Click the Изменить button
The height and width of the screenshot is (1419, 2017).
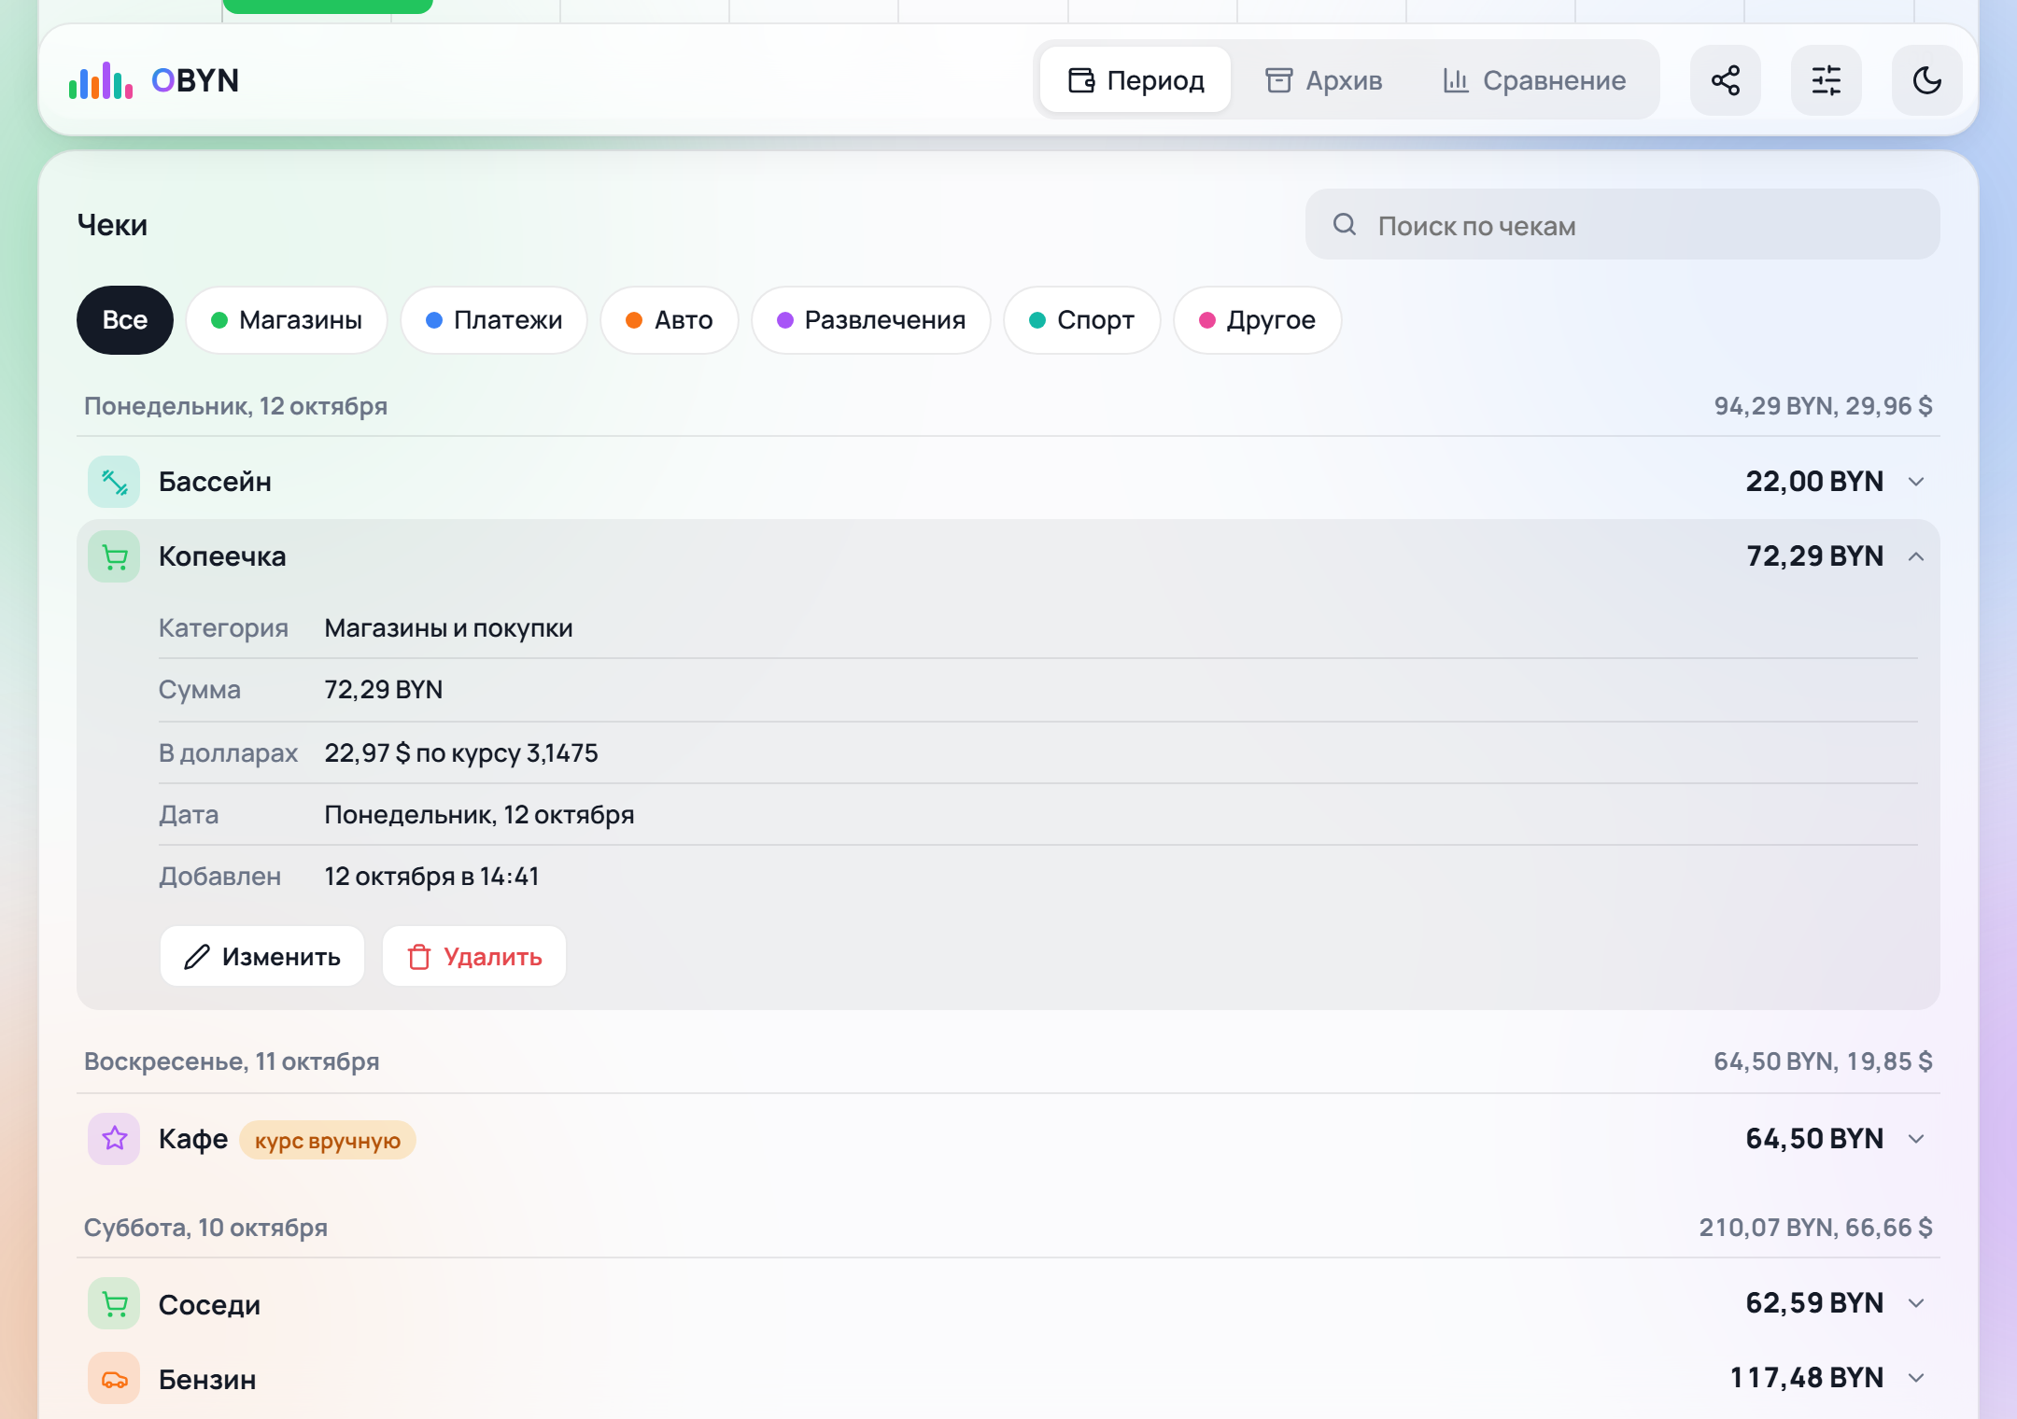pyautogui.click(x=262, y=956)
